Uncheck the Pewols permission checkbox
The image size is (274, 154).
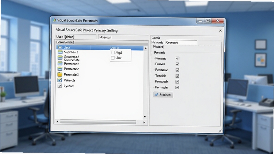click(177, 64)
